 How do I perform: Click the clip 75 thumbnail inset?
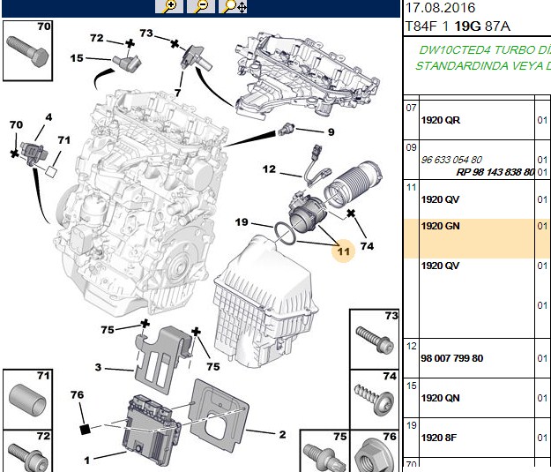tap(324, 451)
